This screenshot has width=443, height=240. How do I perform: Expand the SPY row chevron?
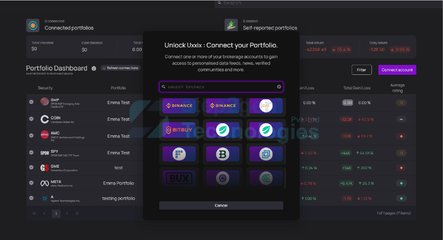click(x=31, y=153)
